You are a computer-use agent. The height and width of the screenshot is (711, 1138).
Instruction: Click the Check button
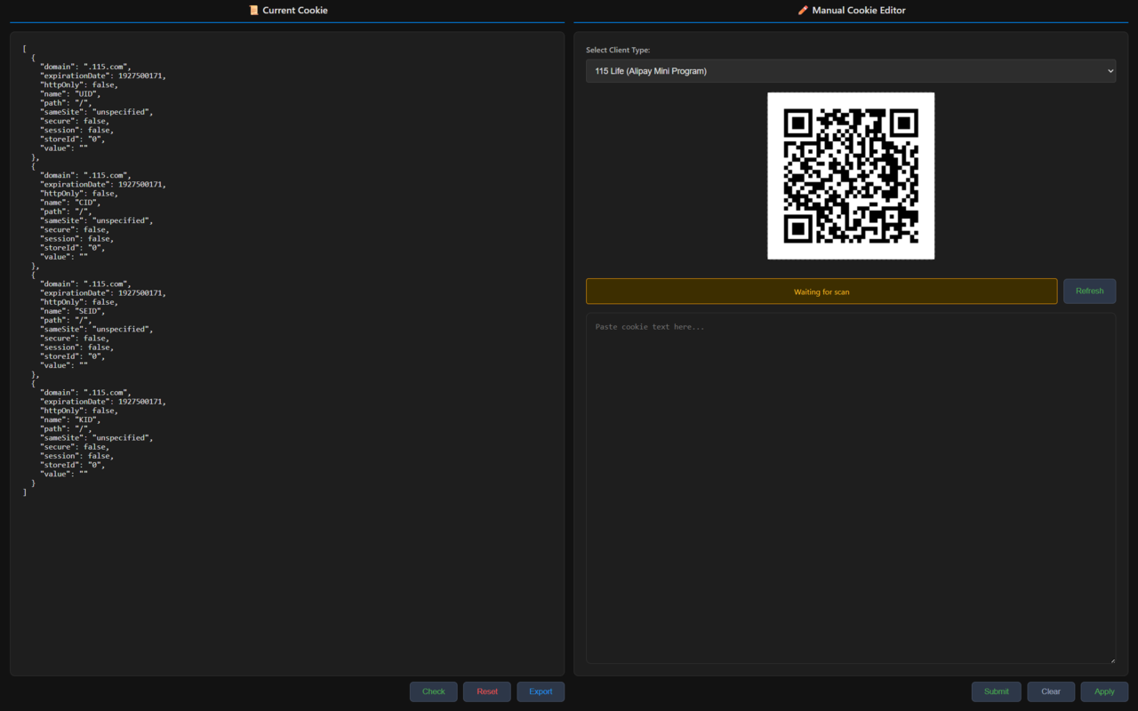click(x=433, y=691)
